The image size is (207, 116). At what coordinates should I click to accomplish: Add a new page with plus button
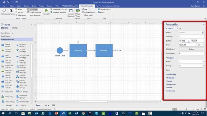coord(53,105)
